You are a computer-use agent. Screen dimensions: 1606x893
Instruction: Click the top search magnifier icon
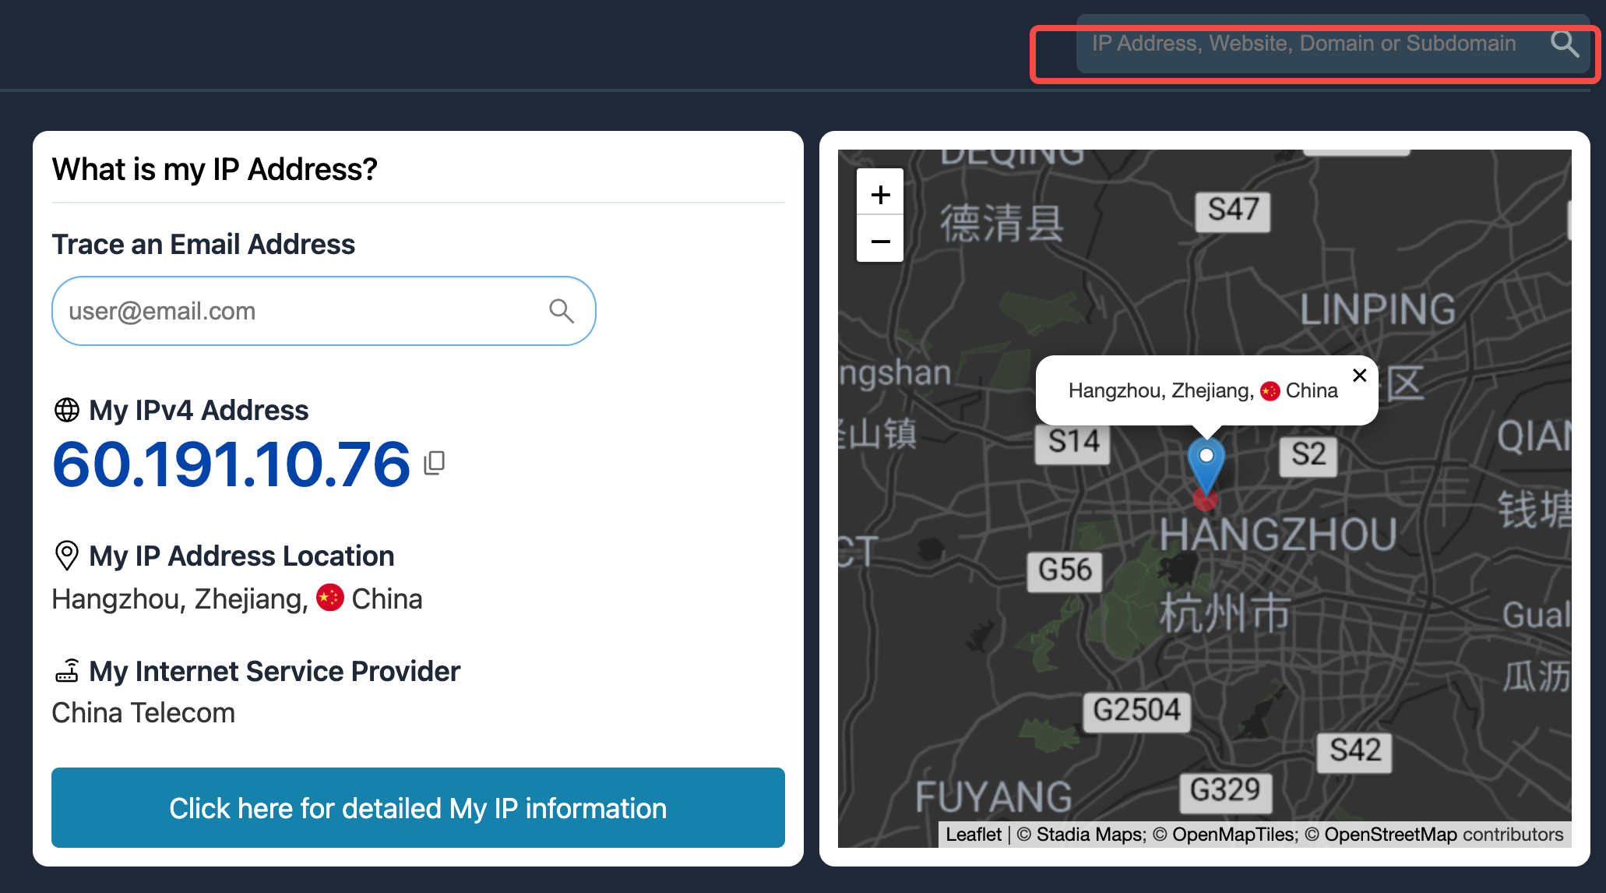1564,44
